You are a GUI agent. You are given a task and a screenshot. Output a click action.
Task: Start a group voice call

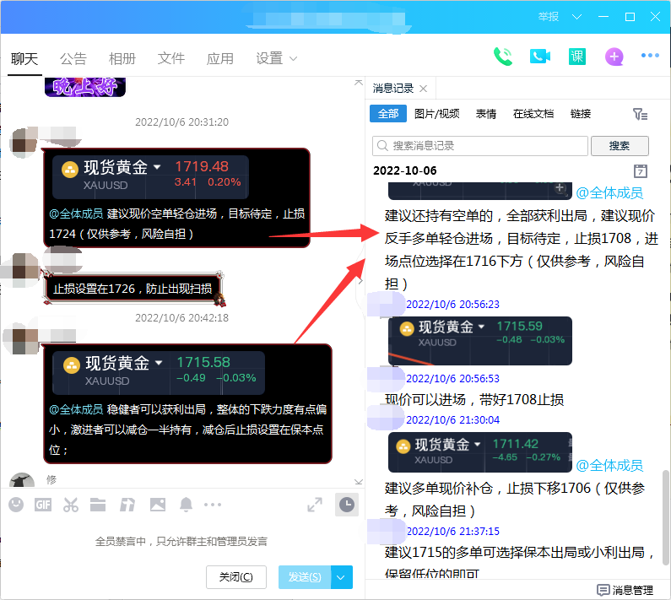503,57
